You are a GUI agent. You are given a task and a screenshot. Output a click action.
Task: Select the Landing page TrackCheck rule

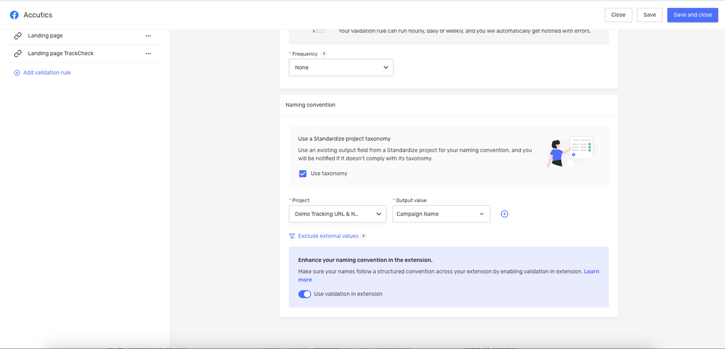coord(60,54)
